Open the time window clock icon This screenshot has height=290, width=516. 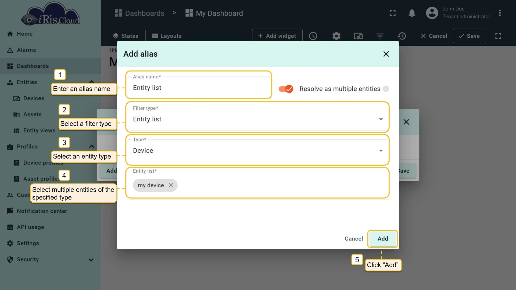[313, 36]
